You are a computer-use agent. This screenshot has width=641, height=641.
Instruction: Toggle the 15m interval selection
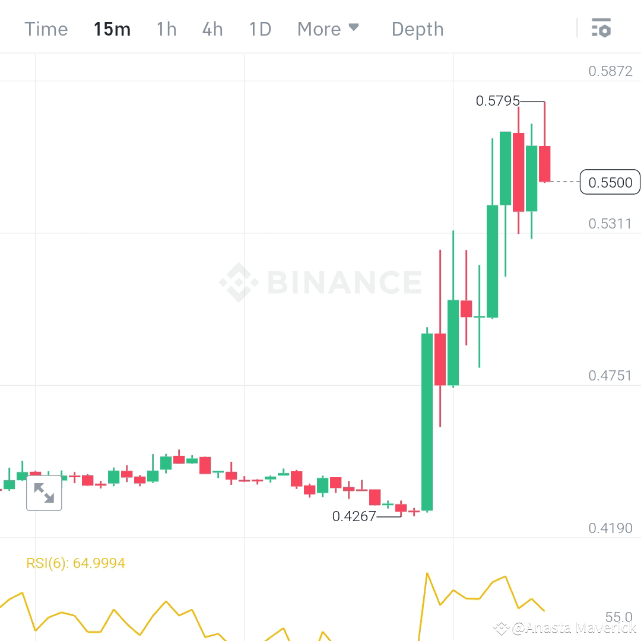pyautogui.click(x=112, y=28)
